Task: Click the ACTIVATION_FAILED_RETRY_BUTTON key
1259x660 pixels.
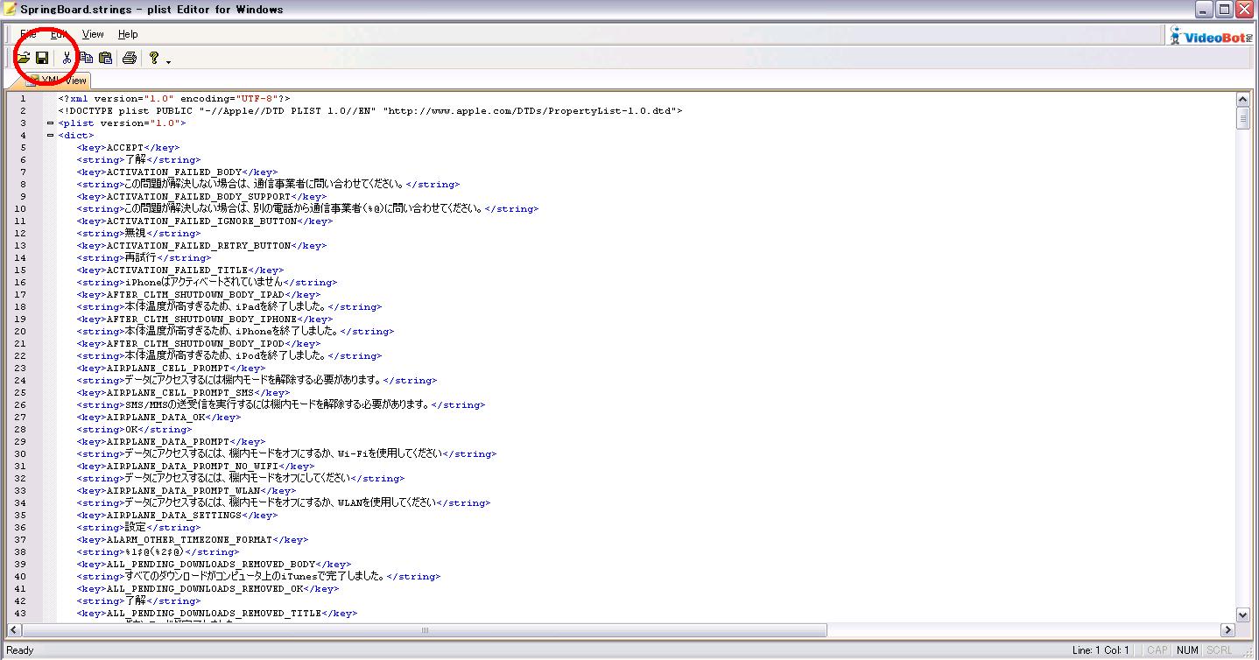Action: point(201,246)
